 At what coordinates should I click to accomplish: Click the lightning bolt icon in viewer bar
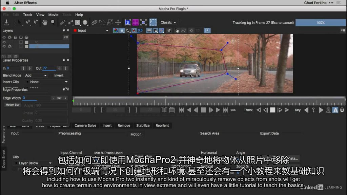point(207,30)
